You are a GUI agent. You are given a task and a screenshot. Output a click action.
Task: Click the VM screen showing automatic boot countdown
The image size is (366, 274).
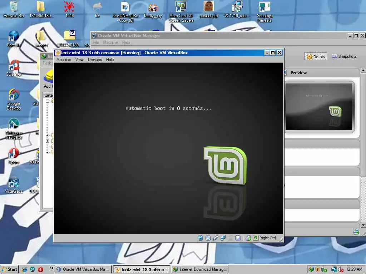[169, 148]
